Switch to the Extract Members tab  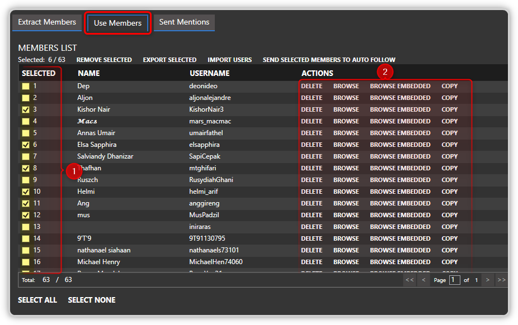click(47, 22)
